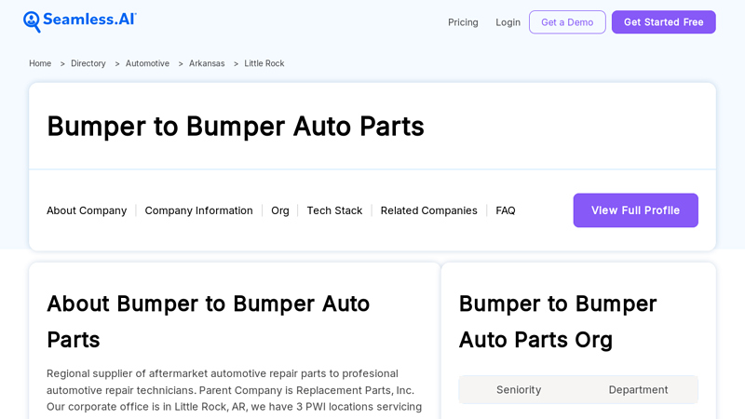This screenshot has width=745, height=419.
Task: Switch org view to Department
Action: point(638,389)
